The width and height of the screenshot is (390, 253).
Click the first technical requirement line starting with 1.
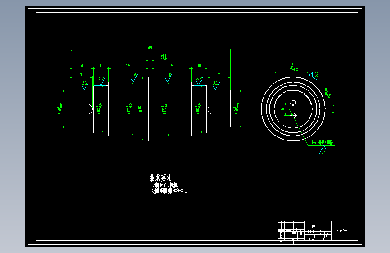[x=165, y=185]
